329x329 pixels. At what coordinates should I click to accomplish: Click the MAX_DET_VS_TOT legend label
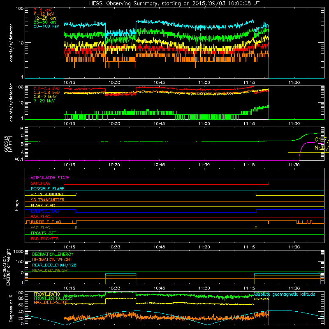(51, 302)
